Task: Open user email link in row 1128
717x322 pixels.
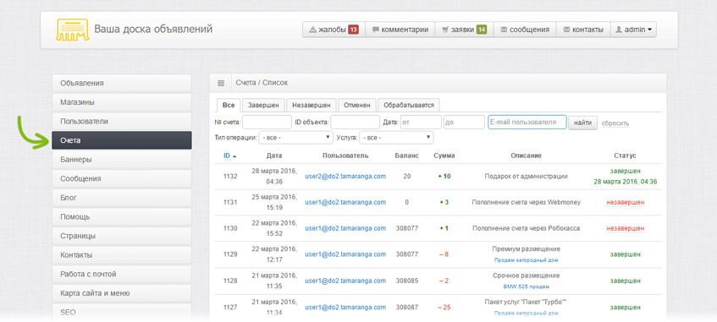Action: tap(345, 281)
